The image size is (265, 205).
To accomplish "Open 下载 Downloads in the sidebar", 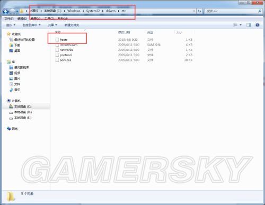I will [15, 45].
